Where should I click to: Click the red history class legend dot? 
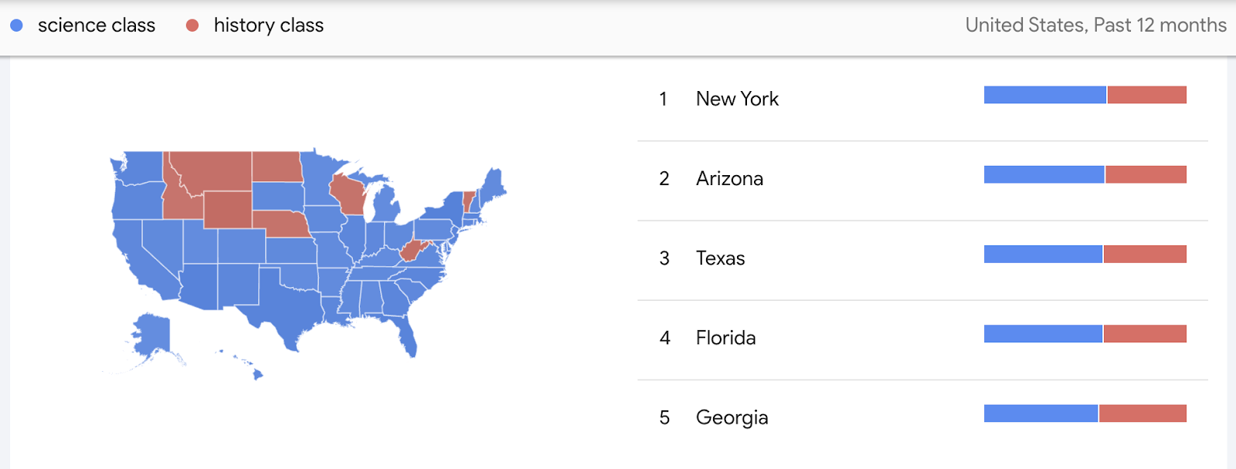tap(192, 25)
